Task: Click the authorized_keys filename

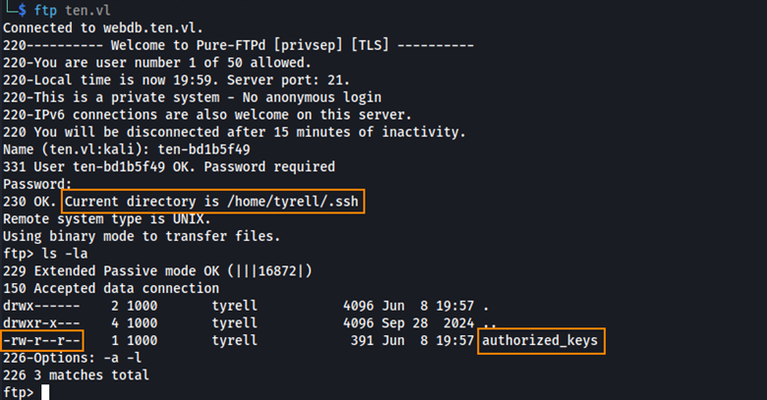Action: (541, 341)
